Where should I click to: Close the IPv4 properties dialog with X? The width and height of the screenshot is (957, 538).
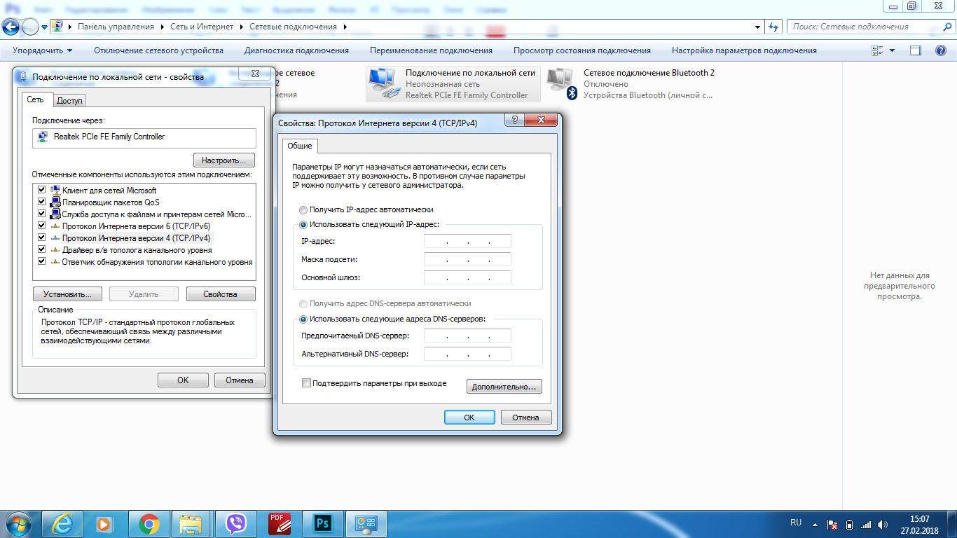click(541, 120)
